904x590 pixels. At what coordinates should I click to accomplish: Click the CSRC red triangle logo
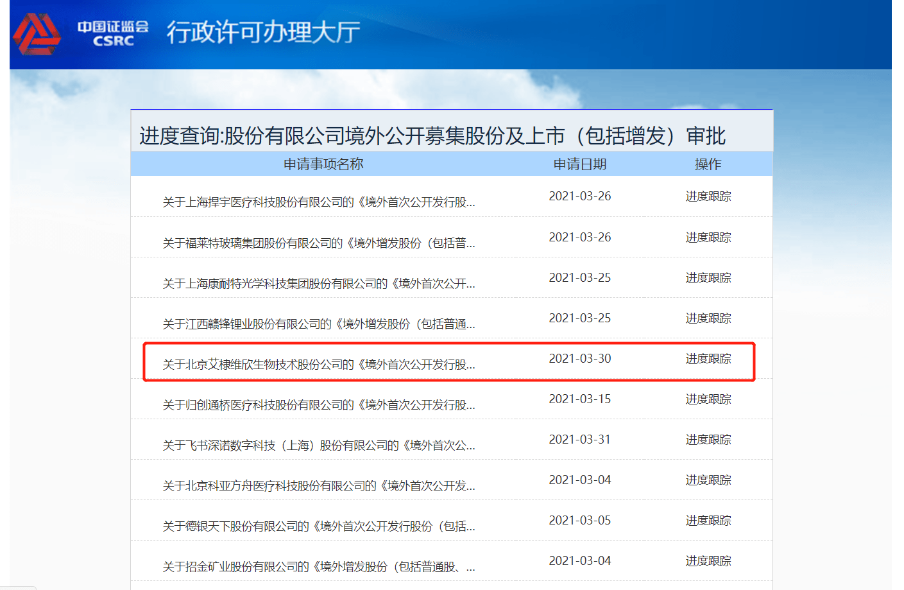(37, 34)
